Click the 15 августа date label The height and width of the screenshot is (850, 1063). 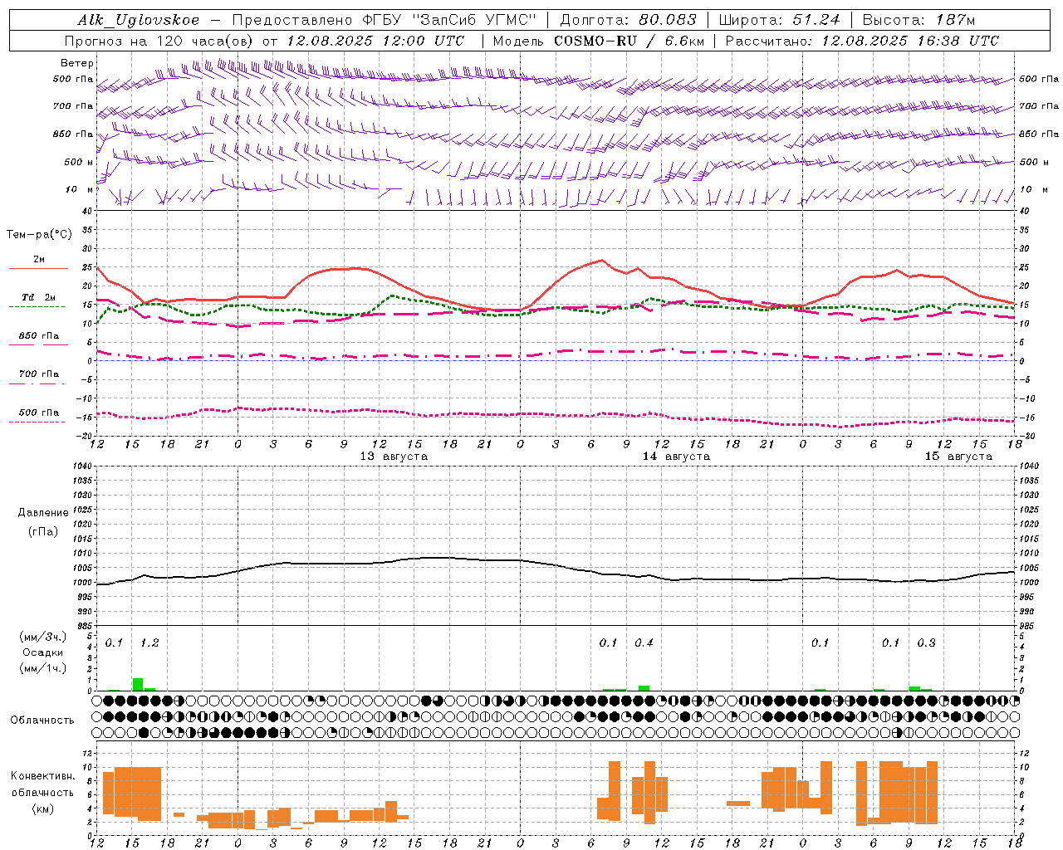[958, 457]
